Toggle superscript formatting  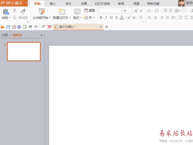(129, 18)
